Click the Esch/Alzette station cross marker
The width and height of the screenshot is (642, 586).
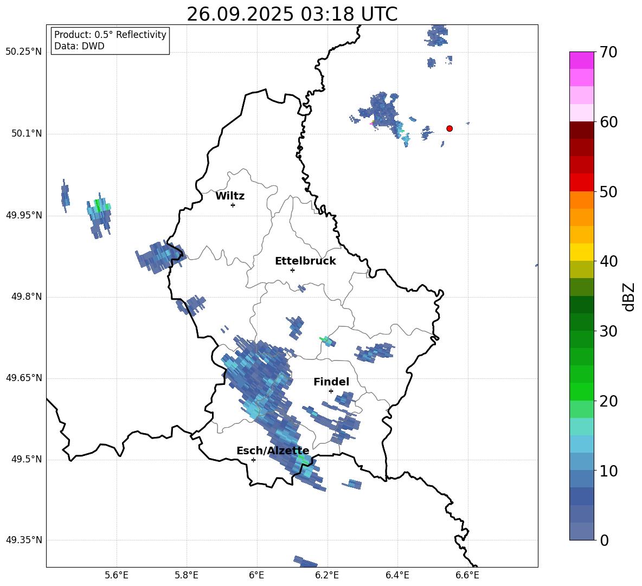(x=253, y=460)
